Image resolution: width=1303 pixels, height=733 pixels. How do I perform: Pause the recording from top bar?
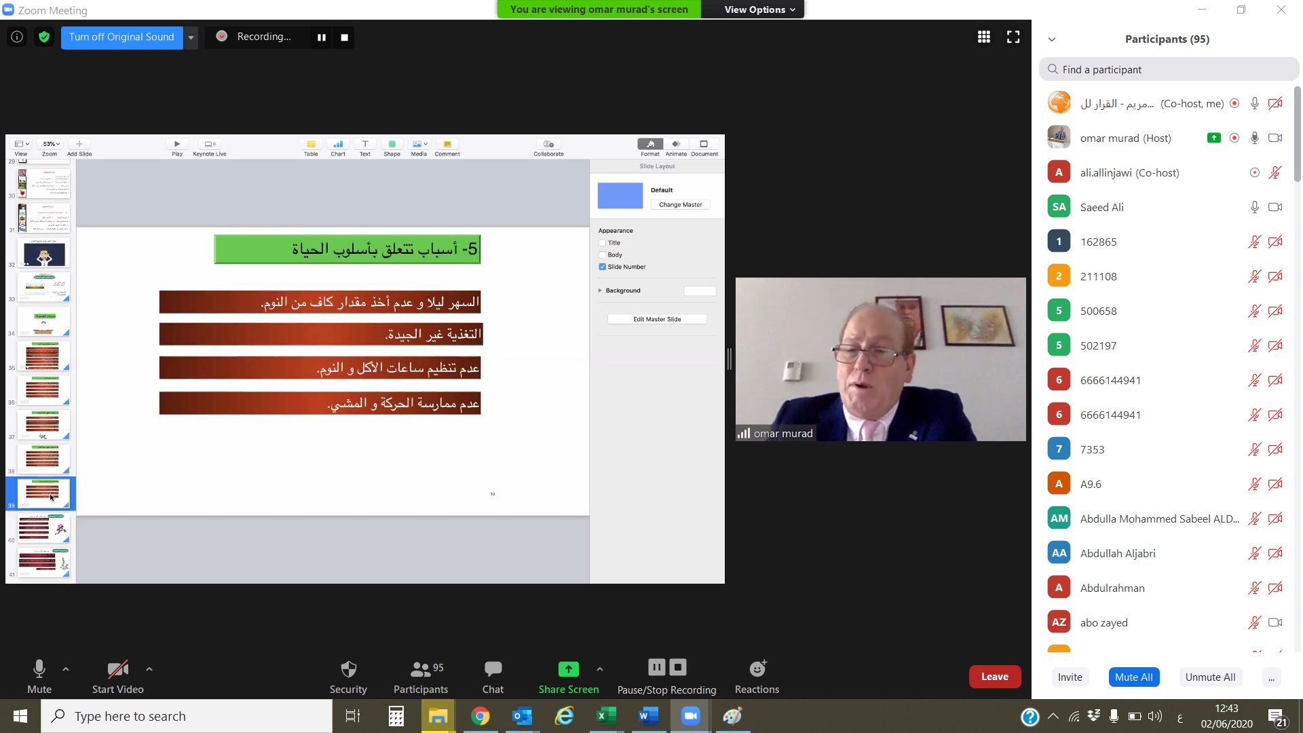point(322,37)
